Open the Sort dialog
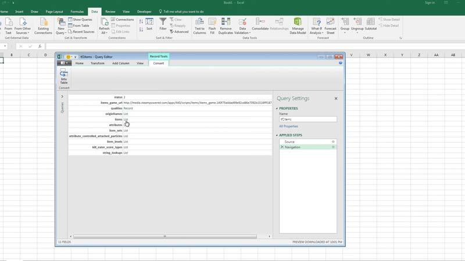This screenshot has height=261, width=465. pyautogui.click(x=149, y=24)
